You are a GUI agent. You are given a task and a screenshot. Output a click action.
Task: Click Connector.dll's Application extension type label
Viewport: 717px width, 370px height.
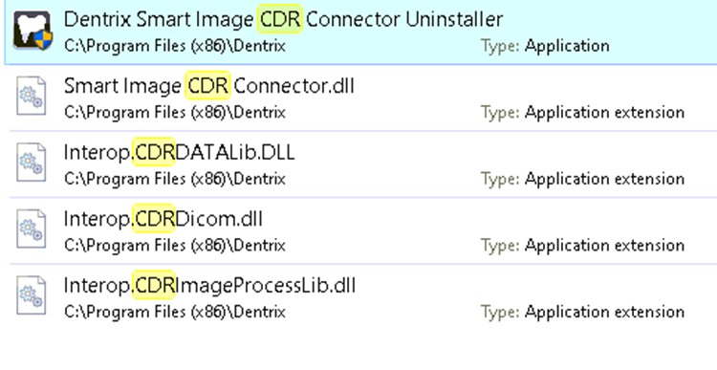582,113
